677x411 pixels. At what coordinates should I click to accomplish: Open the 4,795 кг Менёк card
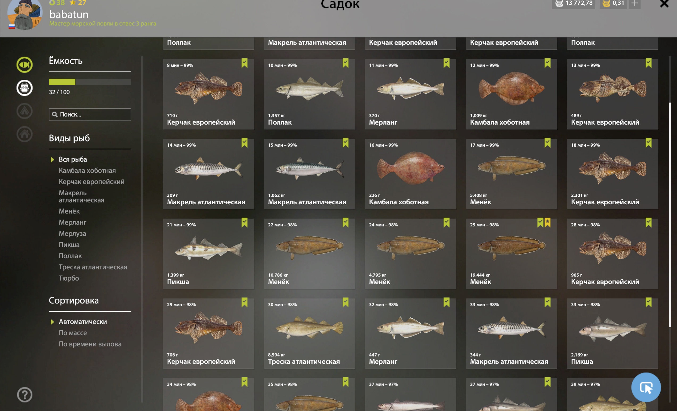tap(410, 254)
